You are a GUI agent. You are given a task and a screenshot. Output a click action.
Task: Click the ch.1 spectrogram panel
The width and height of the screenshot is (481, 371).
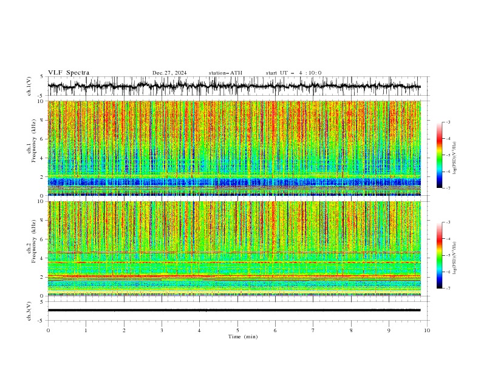pos(234,148)
